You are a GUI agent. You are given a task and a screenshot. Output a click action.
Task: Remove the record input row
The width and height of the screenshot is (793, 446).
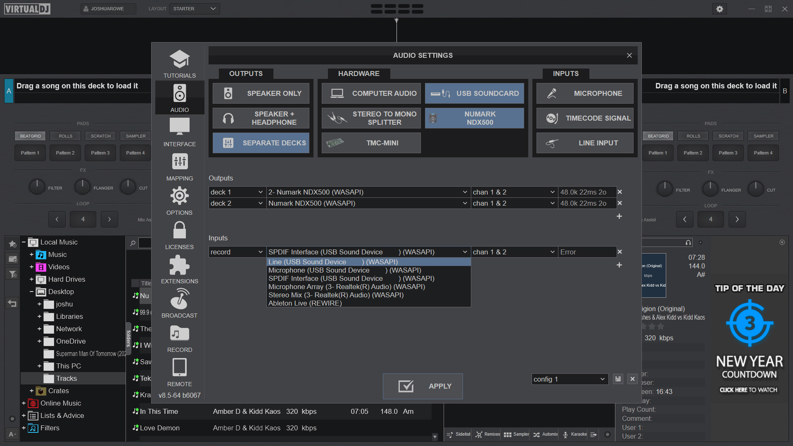coord(620,252)
